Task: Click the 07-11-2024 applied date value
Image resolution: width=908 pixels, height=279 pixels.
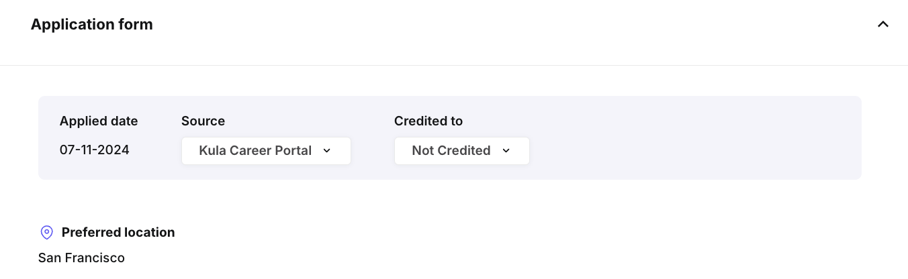Action: (x=95, y=150)
